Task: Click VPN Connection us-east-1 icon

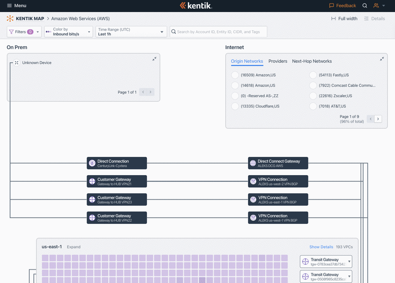Action: coord(253,199)
